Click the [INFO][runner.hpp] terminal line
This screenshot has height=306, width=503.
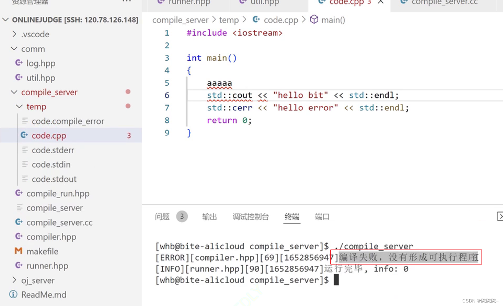[x=282, y=269]
